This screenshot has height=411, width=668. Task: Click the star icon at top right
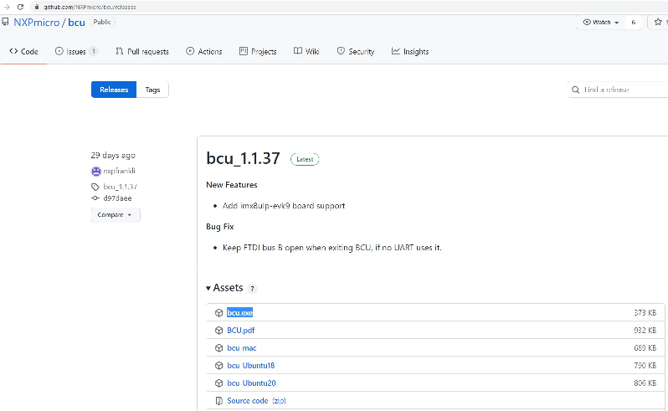(659, 22)
